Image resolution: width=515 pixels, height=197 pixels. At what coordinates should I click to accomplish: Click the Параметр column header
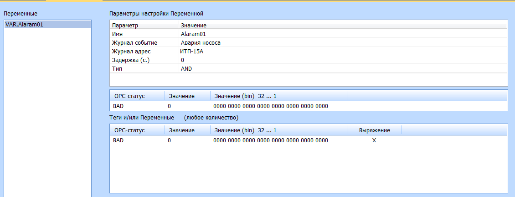pyautogui.click(x=125, y=26)
